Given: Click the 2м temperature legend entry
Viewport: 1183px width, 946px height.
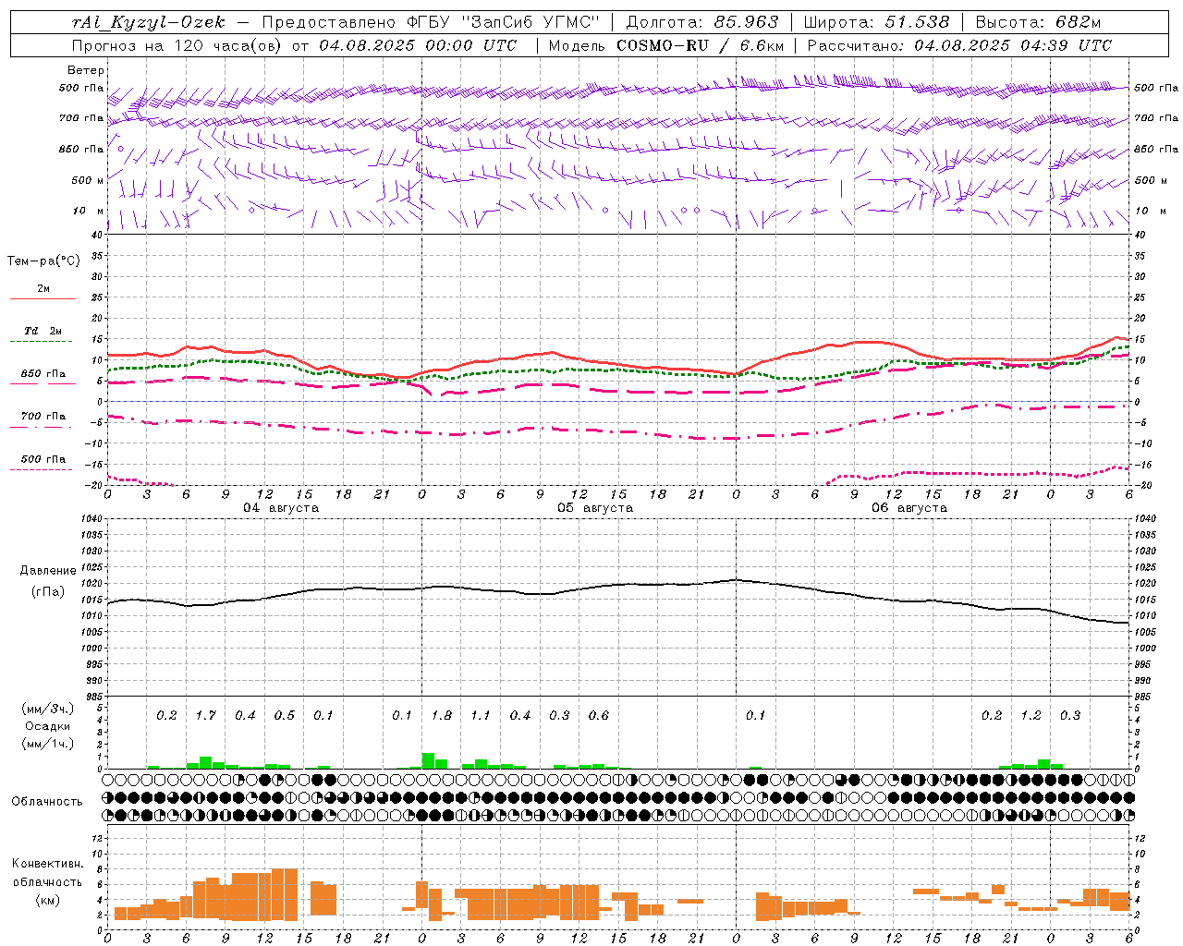Looking at the screenshot, I should click(x=43, y=289).
